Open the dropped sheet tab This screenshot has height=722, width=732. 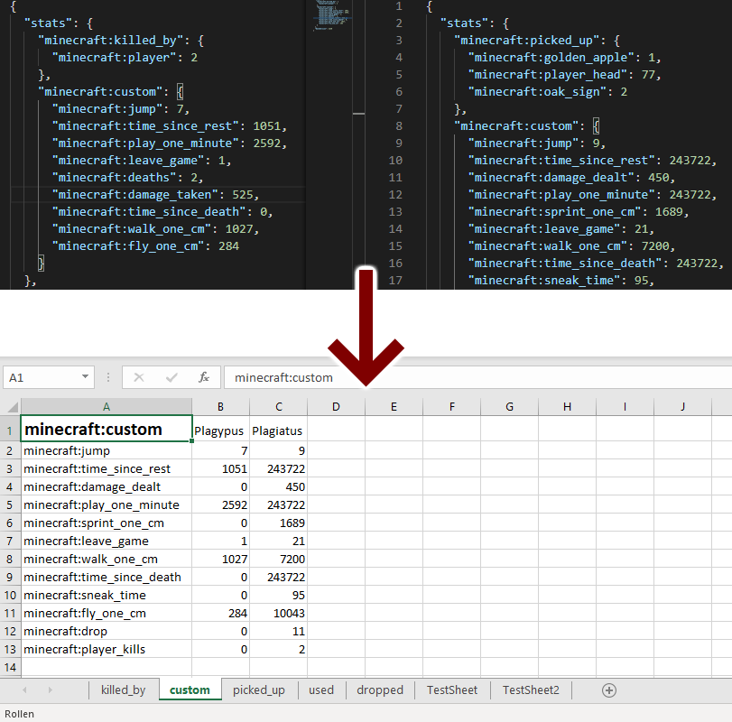[x=380, y=690]
